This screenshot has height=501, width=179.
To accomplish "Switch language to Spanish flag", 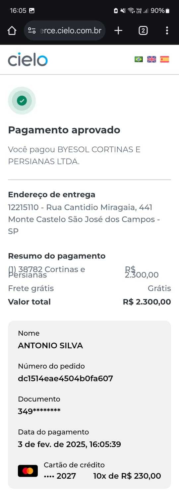I will pyautogui.click(x=164, y=59).
